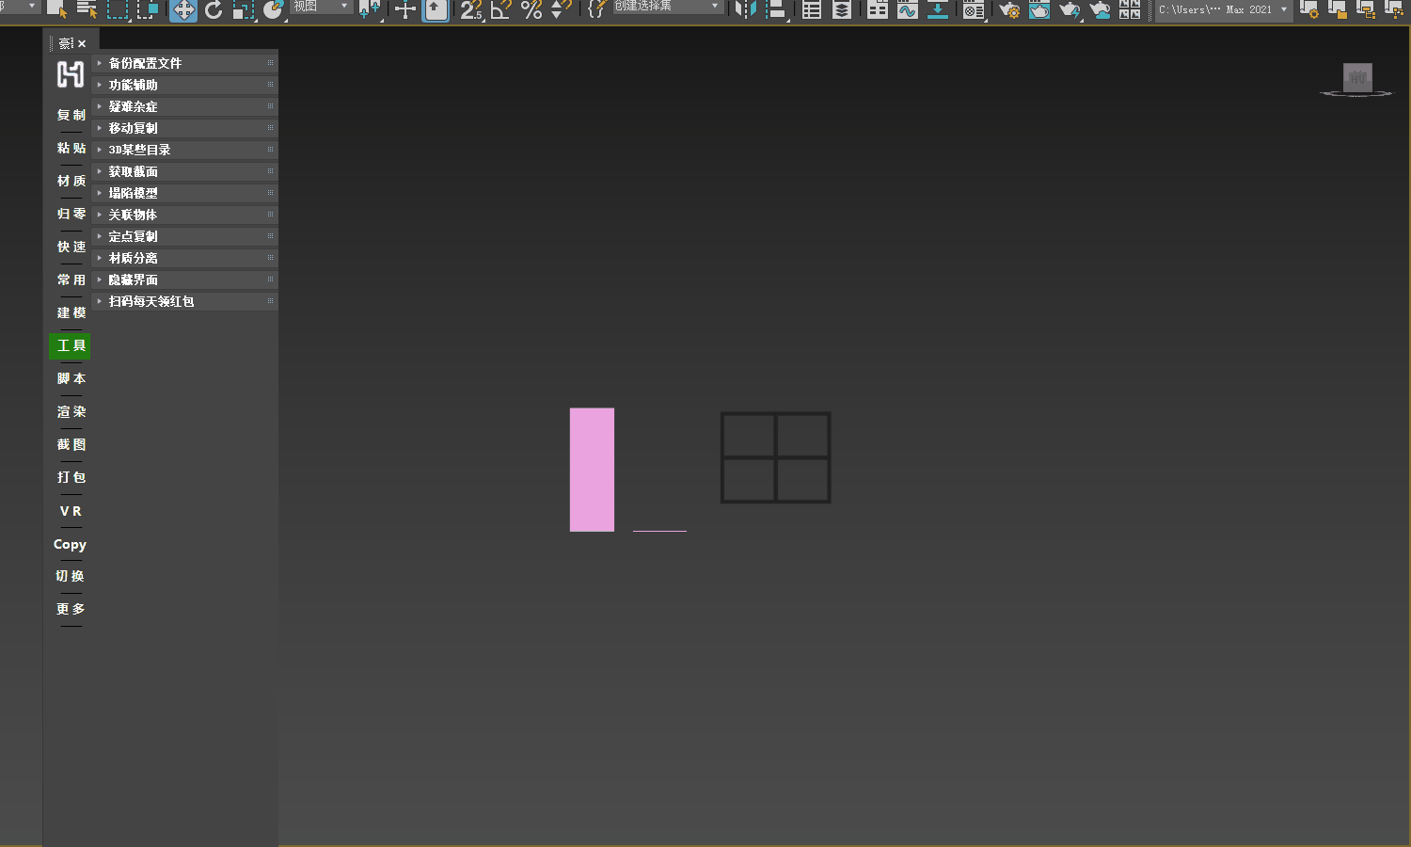Expand the 材质分离 rollout
This screenshot has width=1411, height=847.
point(185,258)
